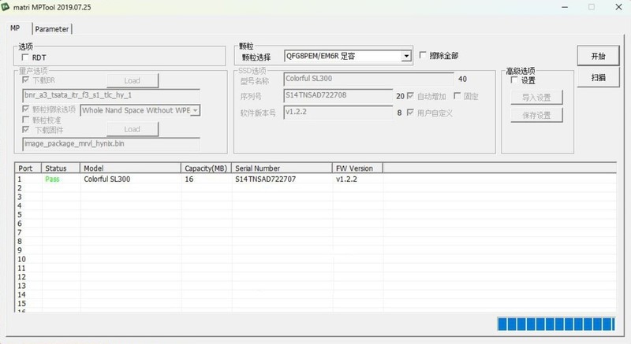Click the FW Version column header
Viewport: 631px width, 344px height.
[357, 168]
